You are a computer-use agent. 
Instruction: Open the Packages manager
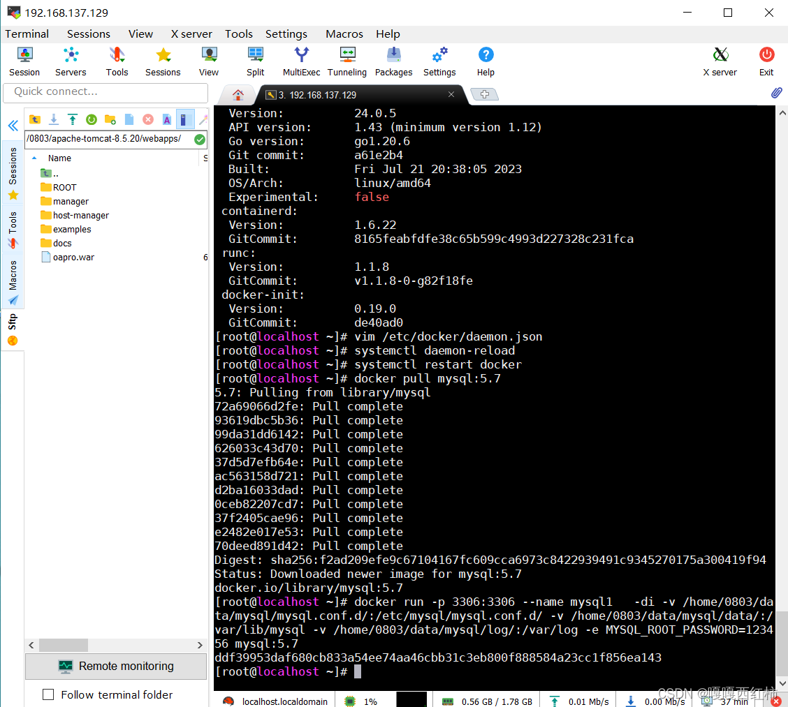point(393,61)
